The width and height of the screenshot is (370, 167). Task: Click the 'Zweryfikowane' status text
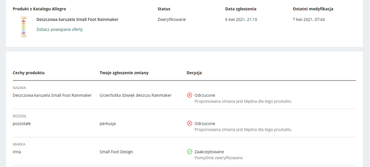pyautogui.click(x=171, y=20)
